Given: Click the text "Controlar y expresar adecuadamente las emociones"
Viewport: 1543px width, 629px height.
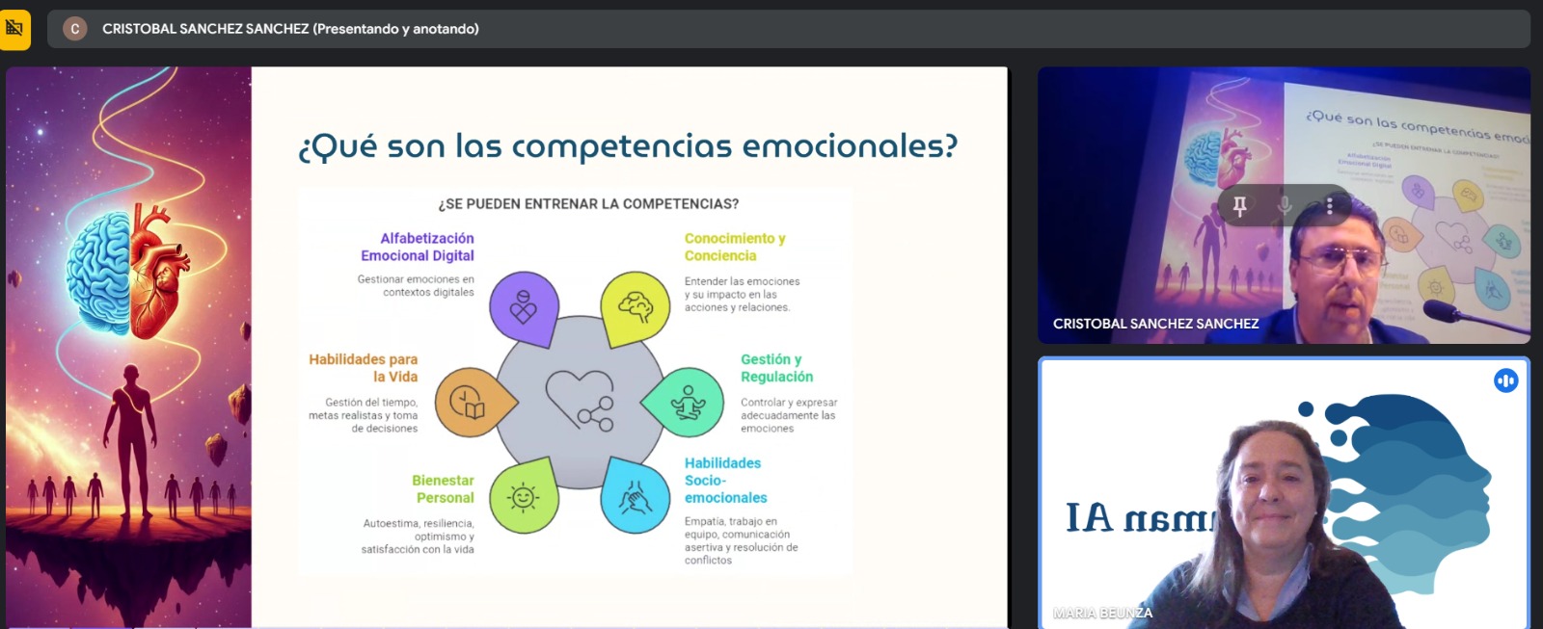Looking at the screenshot, I should pos(789,415).
